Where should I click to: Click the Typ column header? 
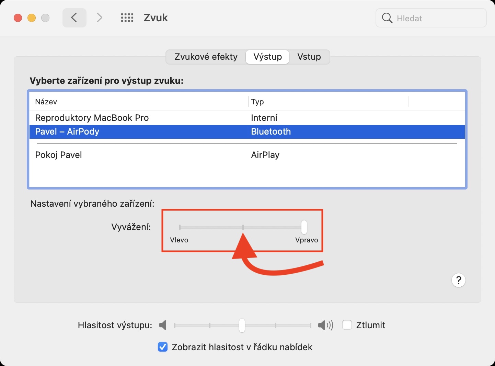pos(257,102)
